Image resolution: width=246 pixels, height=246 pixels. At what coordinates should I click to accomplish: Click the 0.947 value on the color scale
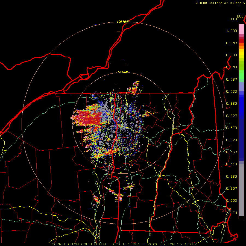pos(232,43)
